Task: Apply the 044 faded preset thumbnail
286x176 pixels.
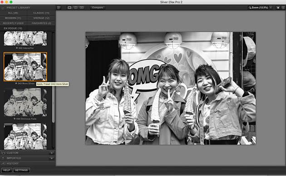Action: click(25, 102)
